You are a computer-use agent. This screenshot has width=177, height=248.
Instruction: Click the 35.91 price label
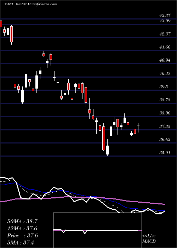[x=165, y=153]
